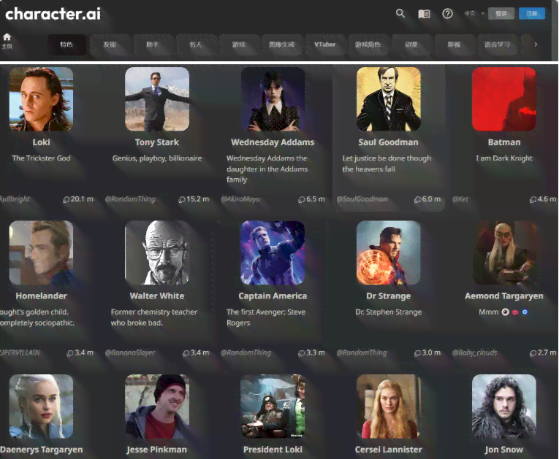Open the Walter White avatar

point(157,252)
